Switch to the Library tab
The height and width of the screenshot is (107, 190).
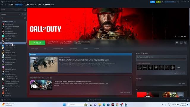click(x=19, y=5)
